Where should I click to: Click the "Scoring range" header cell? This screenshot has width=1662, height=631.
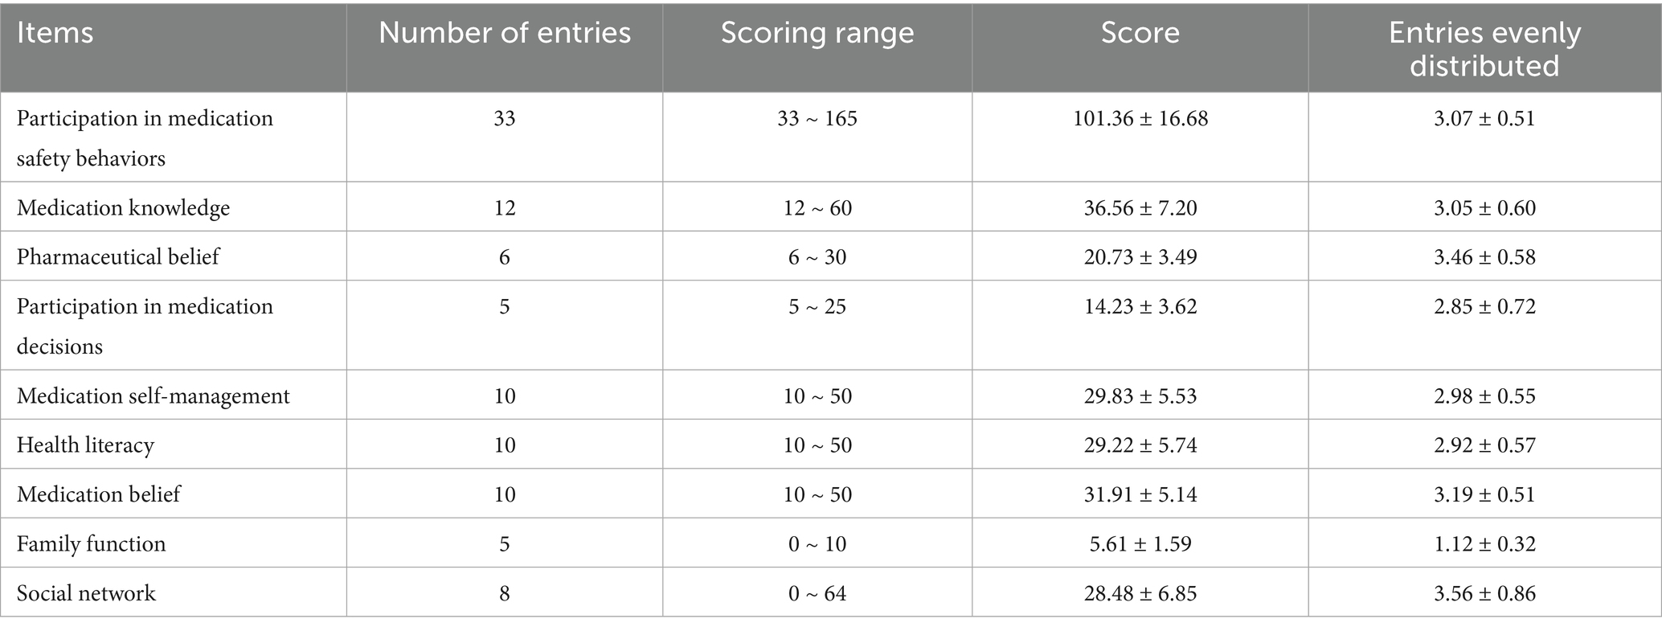[817, 34]
